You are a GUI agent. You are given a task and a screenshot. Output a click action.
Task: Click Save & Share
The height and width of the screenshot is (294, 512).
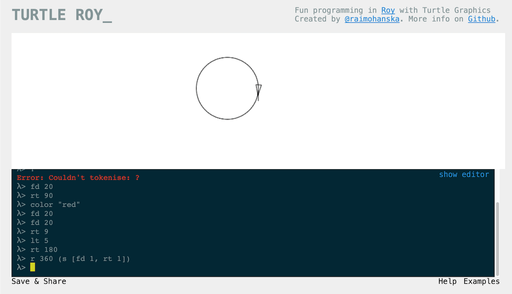click(39, 281)
